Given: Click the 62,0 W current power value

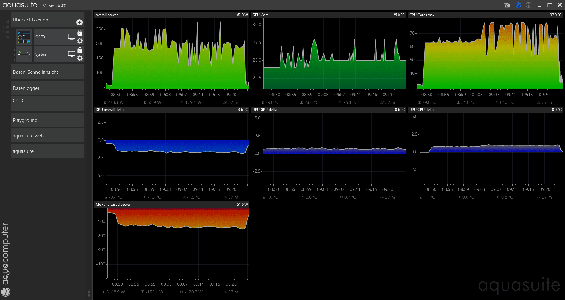Looking at the screenshot, I should click(242, 15).
